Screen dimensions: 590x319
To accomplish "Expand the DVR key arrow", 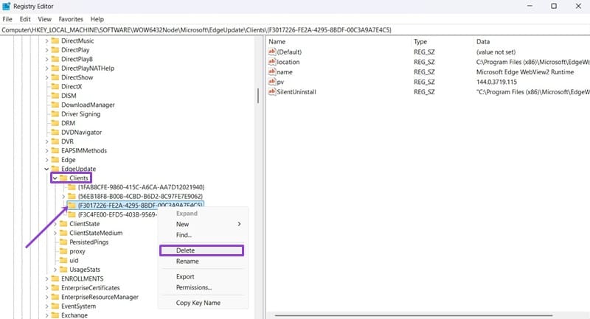I will (x=47, y=141).
